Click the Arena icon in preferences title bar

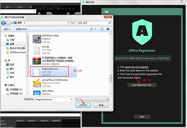pos(83,2)
